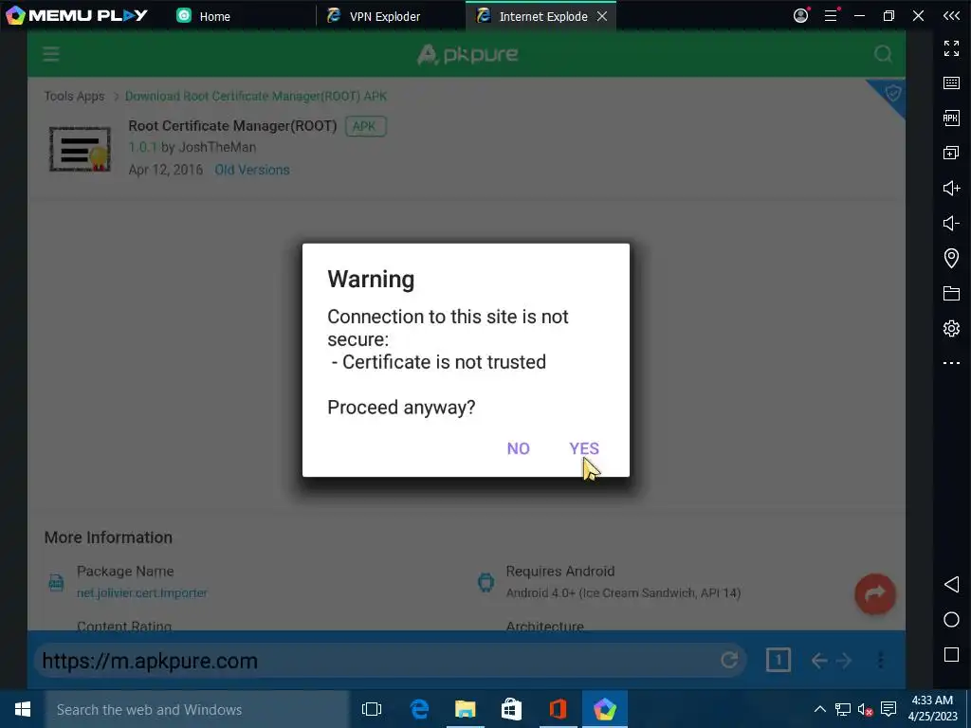Open MEmu hamburger menu in title bar
Screen dimensions: 971x728
click(831, 15)
